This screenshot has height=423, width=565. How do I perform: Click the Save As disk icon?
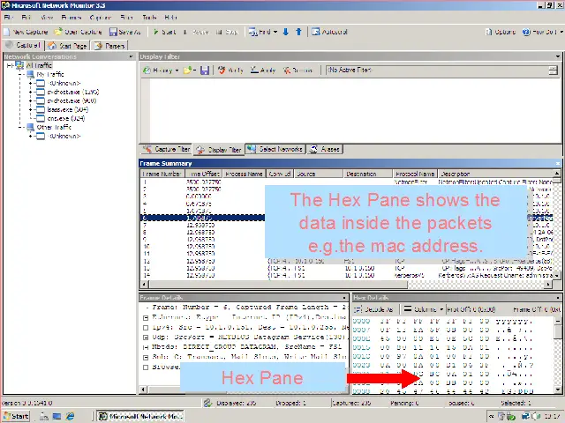[x=113, y=32]
